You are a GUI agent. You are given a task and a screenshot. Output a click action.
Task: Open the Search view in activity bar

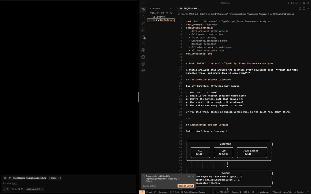point(143,16)
